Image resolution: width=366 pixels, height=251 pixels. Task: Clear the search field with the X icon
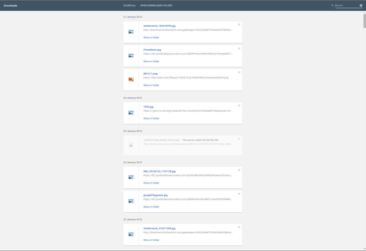[x=361, y=5]
